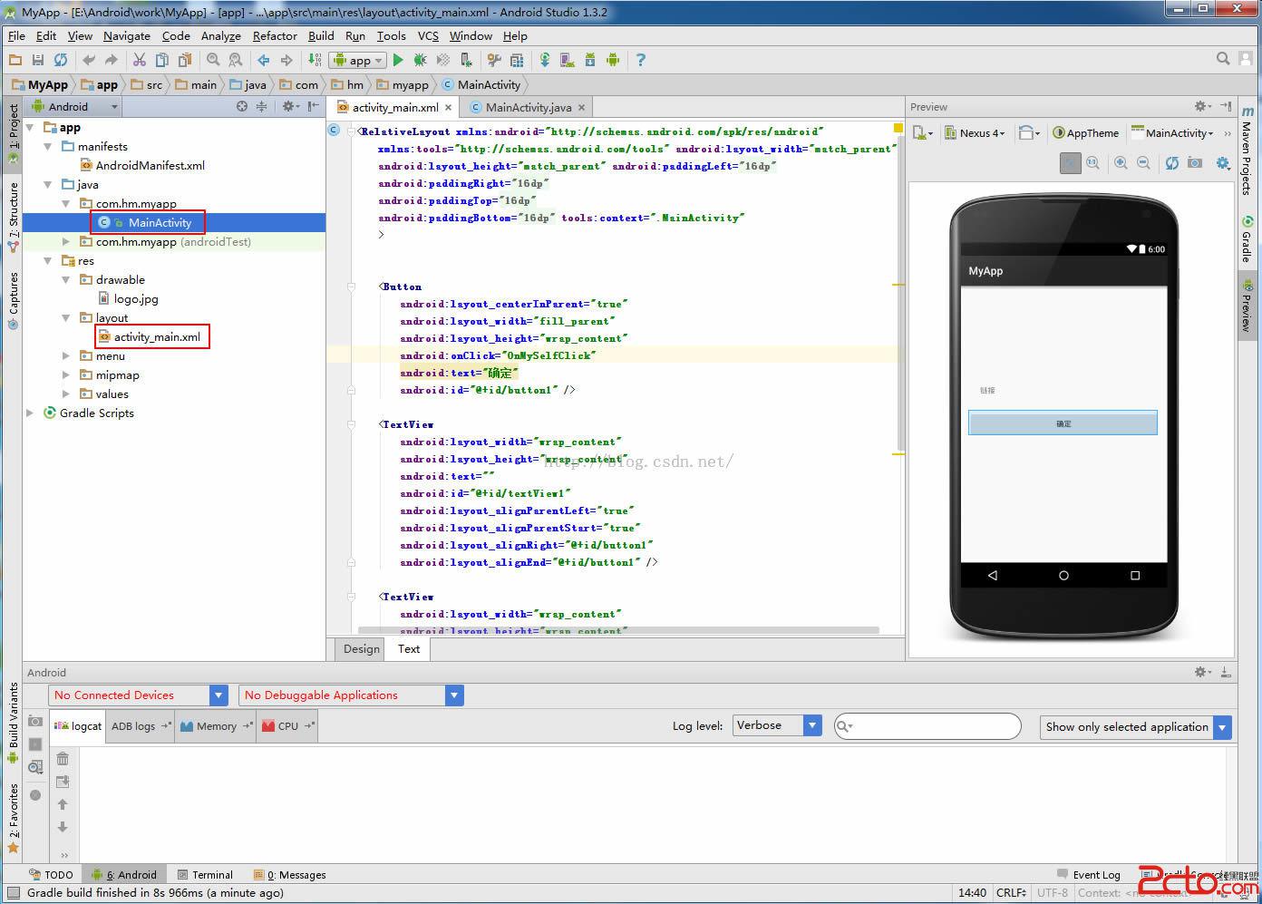Toggle the Preview tool window on right edge
The width and height of the screenshot is (1262, 904).
[1247, 308]
